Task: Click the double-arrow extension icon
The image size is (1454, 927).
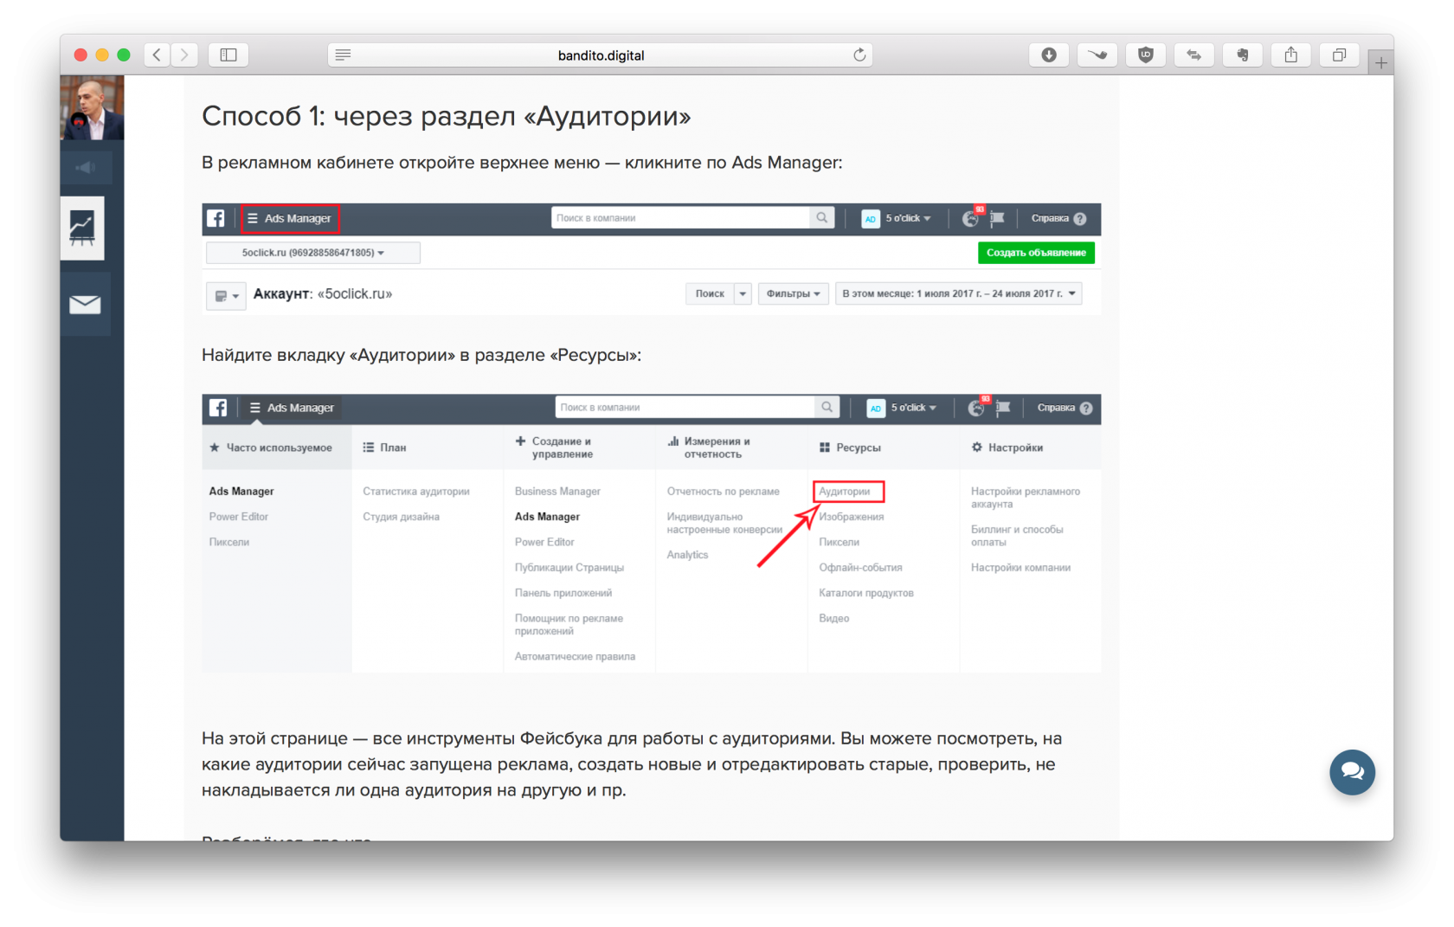Action: tap(1194, 55)
